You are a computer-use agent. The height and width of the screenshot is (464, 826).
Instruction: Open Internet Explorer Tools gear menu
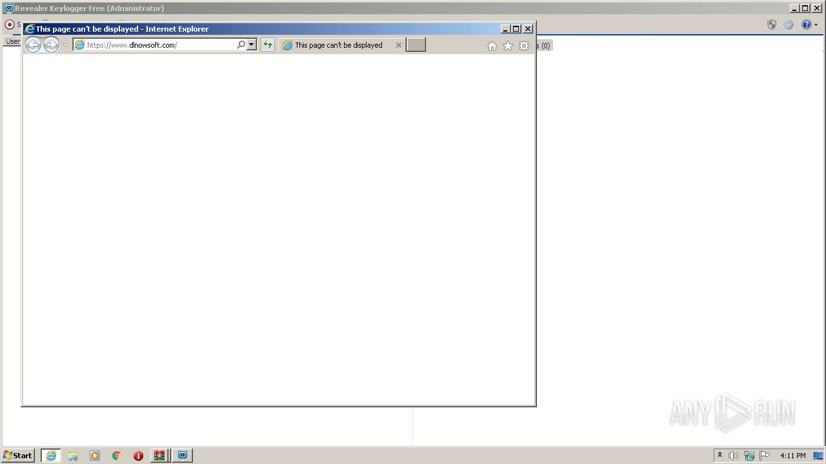[524, 46]
